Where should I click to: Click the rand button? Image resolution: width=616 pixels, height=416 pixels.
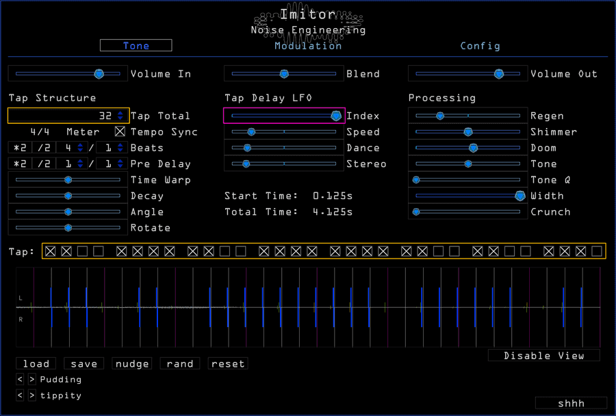click(180, 364)
